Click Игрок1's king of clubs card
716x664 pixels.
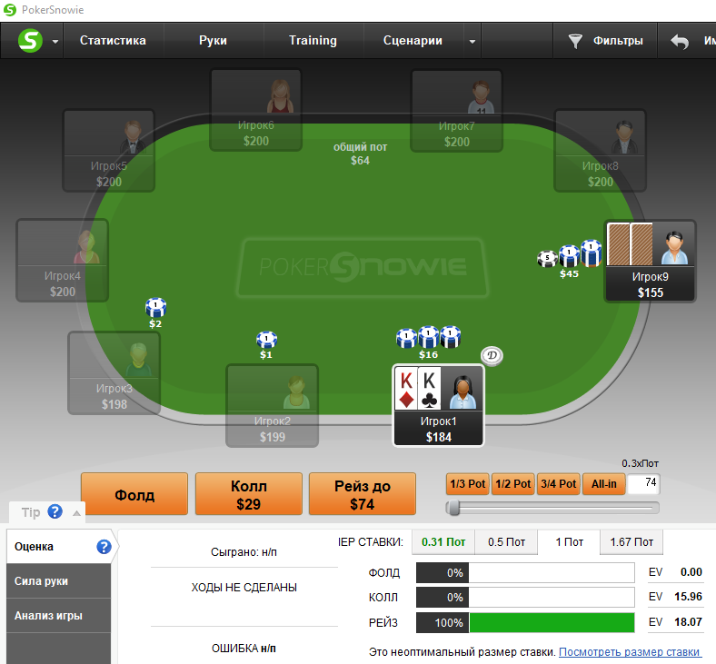coord(429,388)
